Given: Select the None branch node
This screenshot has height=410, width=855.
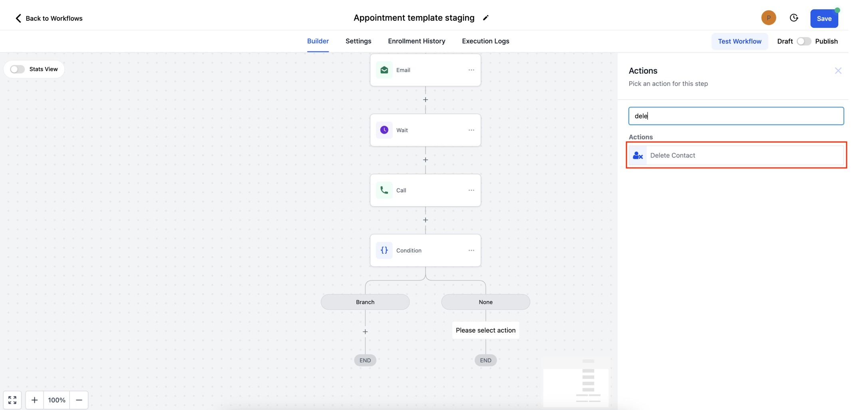Looking at the screenshot, I should (485, 302).
